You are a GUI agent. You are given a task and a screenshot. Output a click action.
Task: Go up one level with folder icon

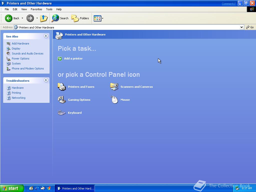[x=43, y=18]
